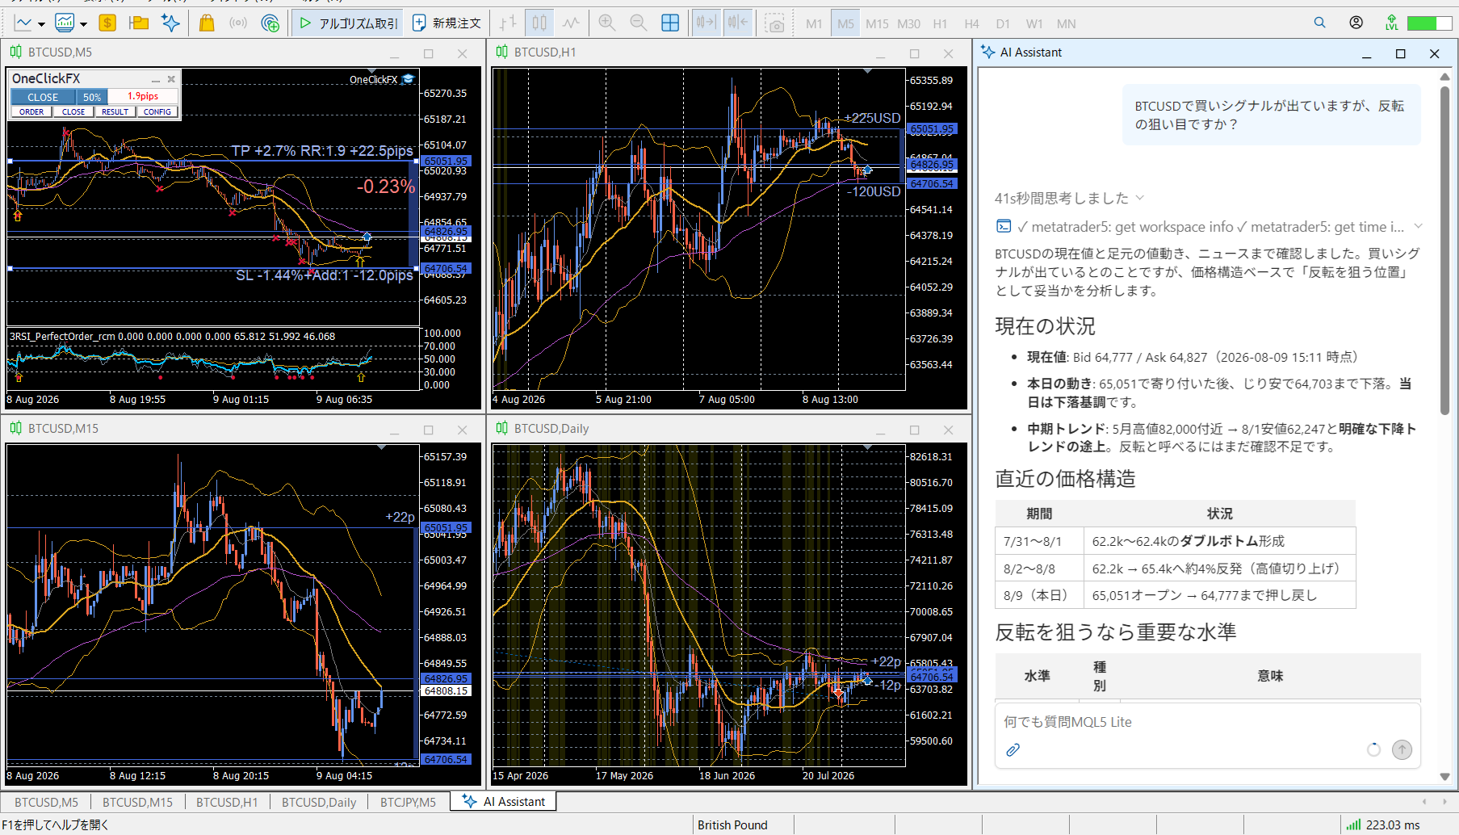
Task: Open the VPS hosting icon with green plus
Action: tap(270, 23)
